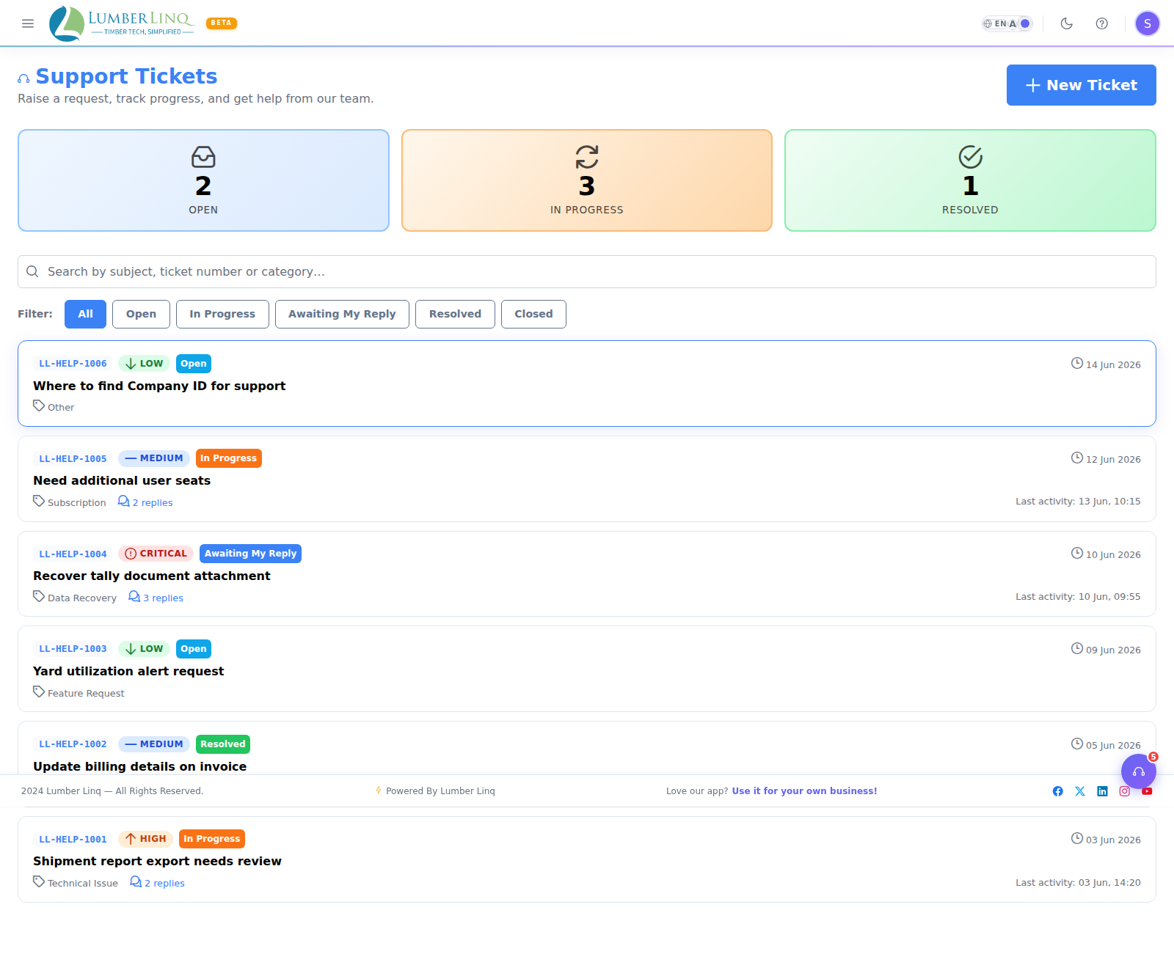View 2 replies on Need additional user seats
This screenshot has width=1174, height=976.
coord(145,502)
